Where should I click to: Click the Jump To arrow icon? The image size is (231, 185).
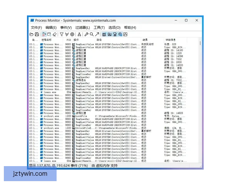point(97,34)
